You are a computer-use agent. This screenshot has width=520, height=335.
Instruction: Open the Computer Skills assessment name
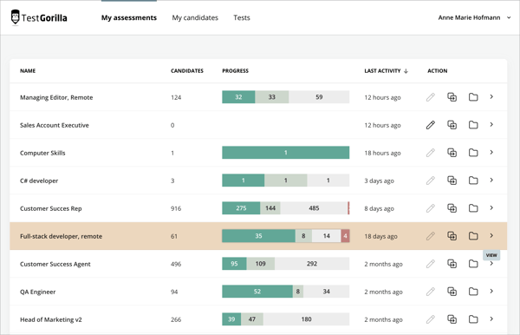[x=42, y=153]
